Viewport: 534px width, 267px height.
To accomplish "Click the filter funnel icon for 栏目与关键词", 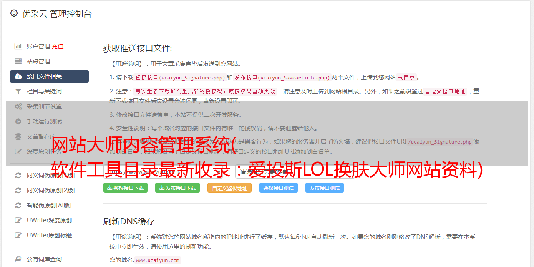I will pyautogui.click(x=18, y=91).
